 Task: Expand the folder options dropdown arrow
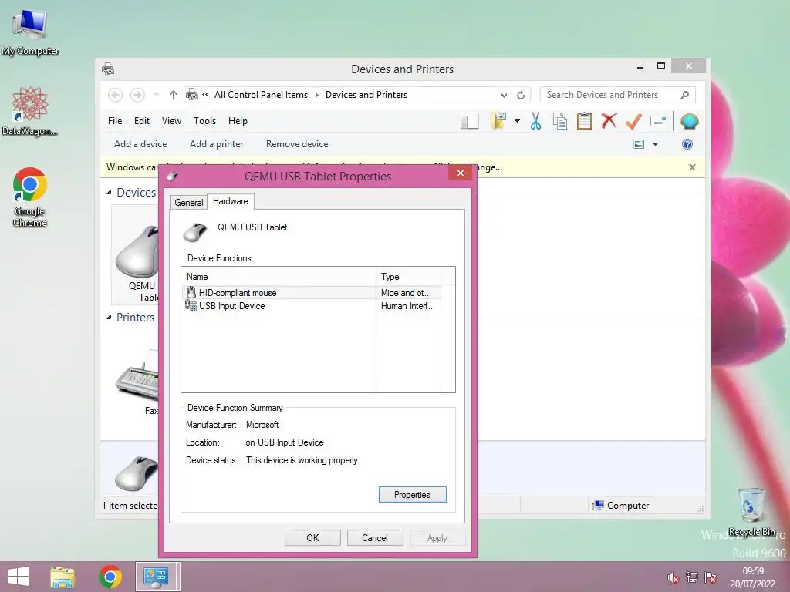[517, 121]
